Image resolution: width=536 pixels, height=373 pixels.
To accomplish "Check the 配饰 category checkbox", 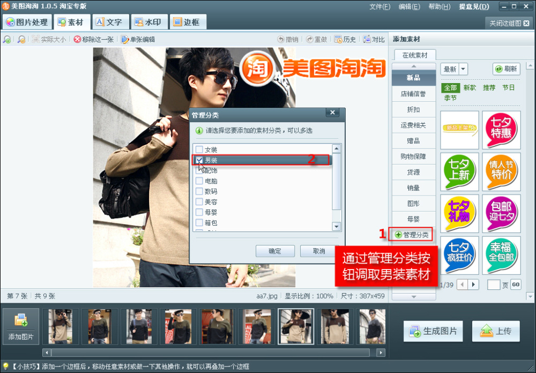I will 199,170.
